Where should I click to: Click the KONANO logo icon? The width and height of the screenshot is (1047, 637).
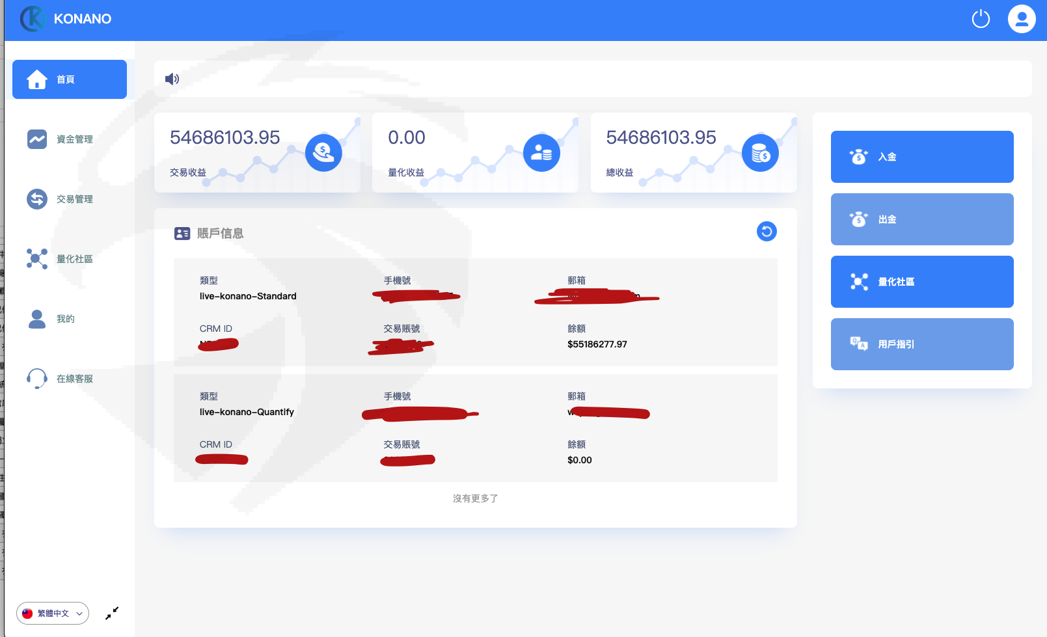point(33,19)
